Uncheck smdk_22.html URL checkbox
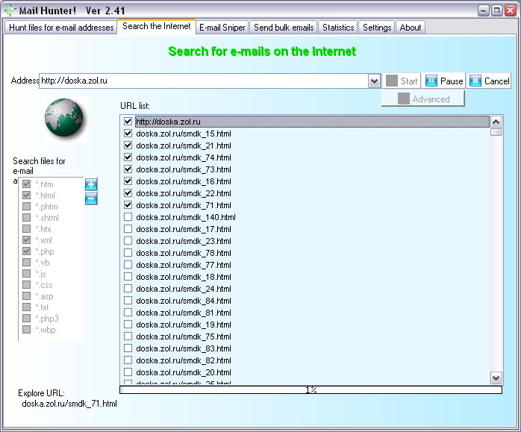 coord(128,193)
